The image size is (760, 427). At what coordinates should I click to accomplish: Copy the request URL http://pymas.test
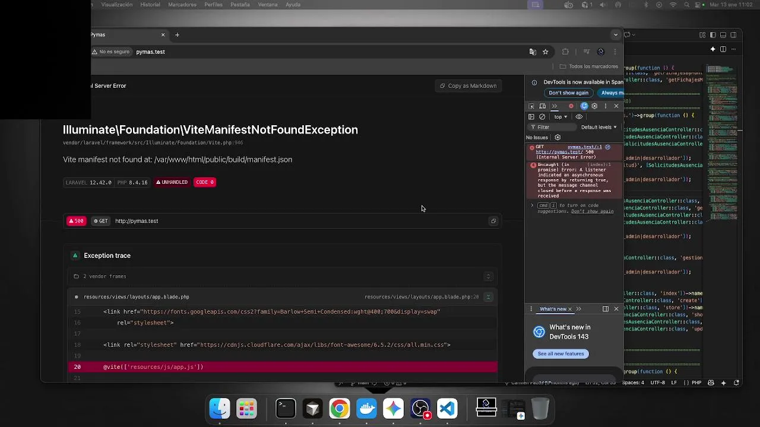coord(493,221)
